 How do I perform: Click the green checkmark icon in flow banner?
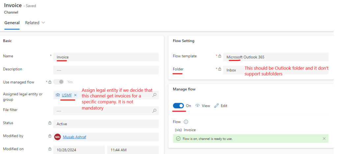[x=178, y=139]
